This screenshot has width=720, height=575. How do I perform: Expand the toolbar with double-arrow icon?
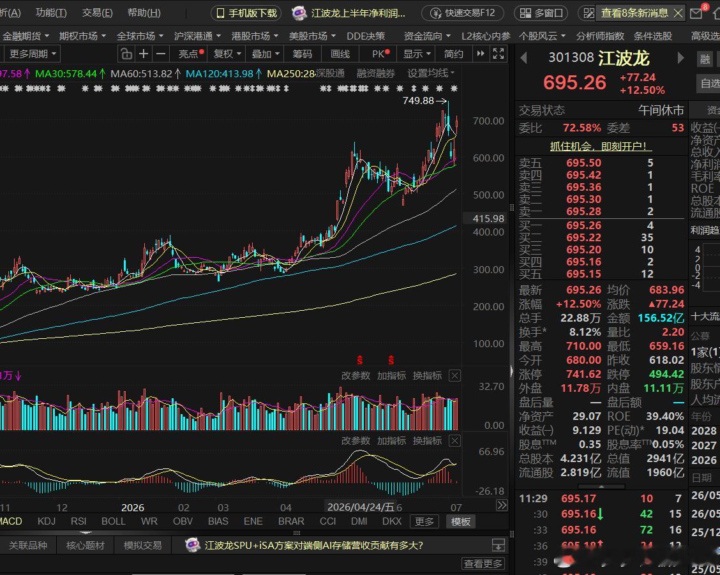click(x=481, y=54)
